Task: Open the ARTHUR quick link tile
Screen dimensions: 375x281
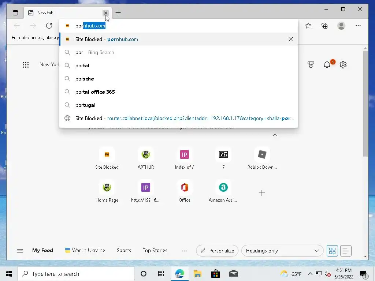Action: pos(146,158)
